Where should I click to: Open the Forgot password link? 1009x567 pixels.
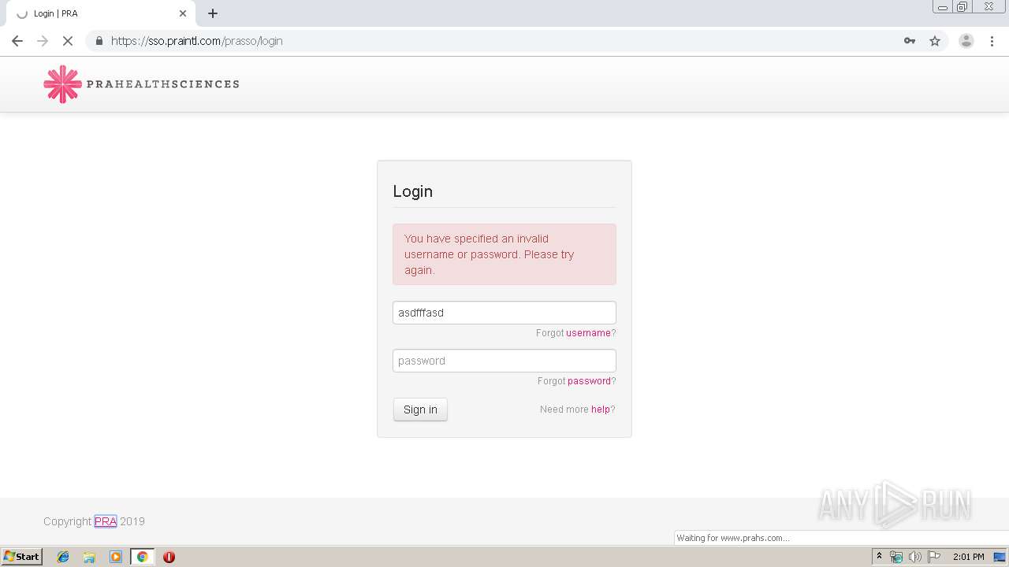pyautogui.click(x=589, y=381)
